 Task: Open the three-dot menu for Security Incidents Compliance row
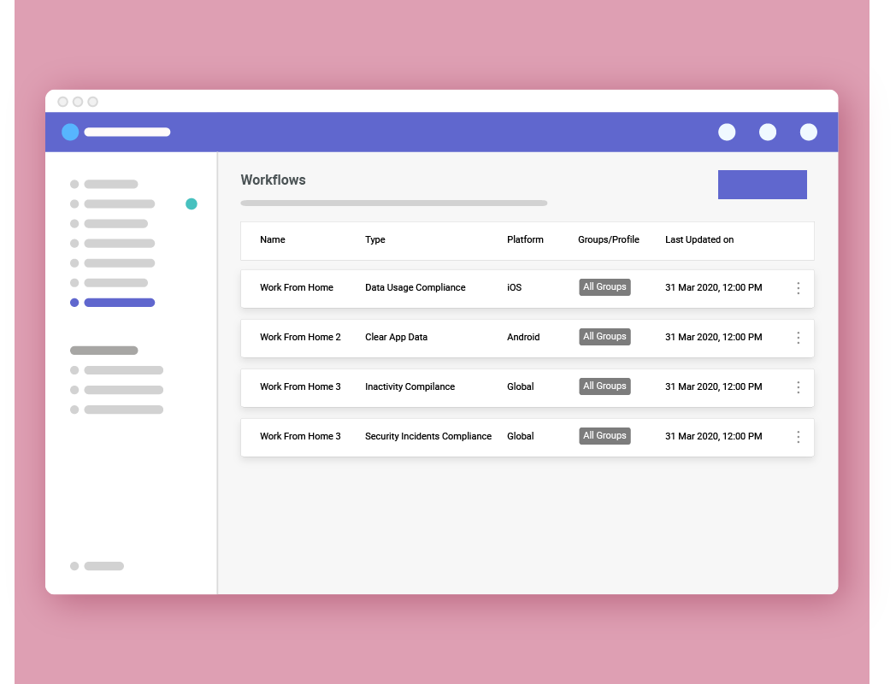click(x=799, y=437)
